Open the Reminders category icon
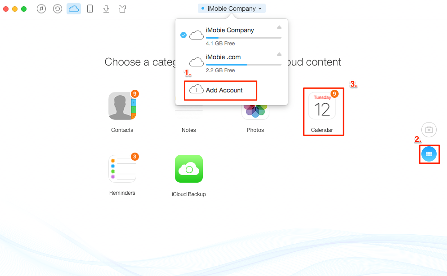The width and height of the screenshot is (447, 276). (122, 169)
